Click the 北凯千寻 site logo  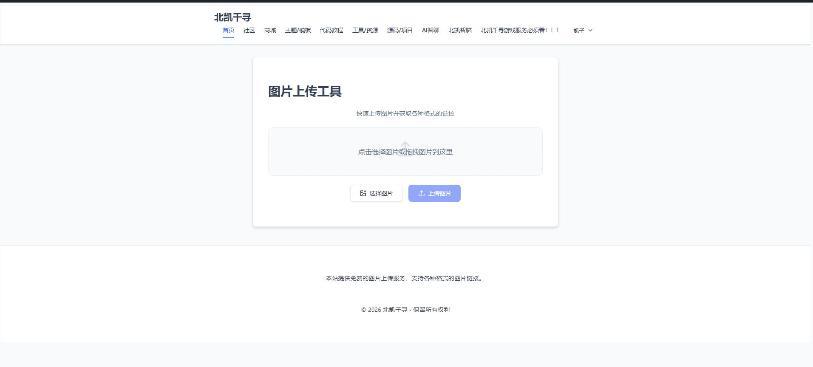[232, 17]
